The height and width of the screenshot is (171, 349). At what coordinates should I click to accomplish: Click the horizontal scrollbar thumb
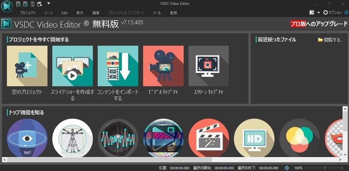click(109, 160)
